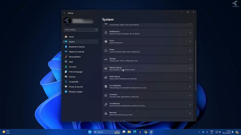The image size is (241, 135).
Task: Go to Home in sidebar
Action: click(81, 37)
